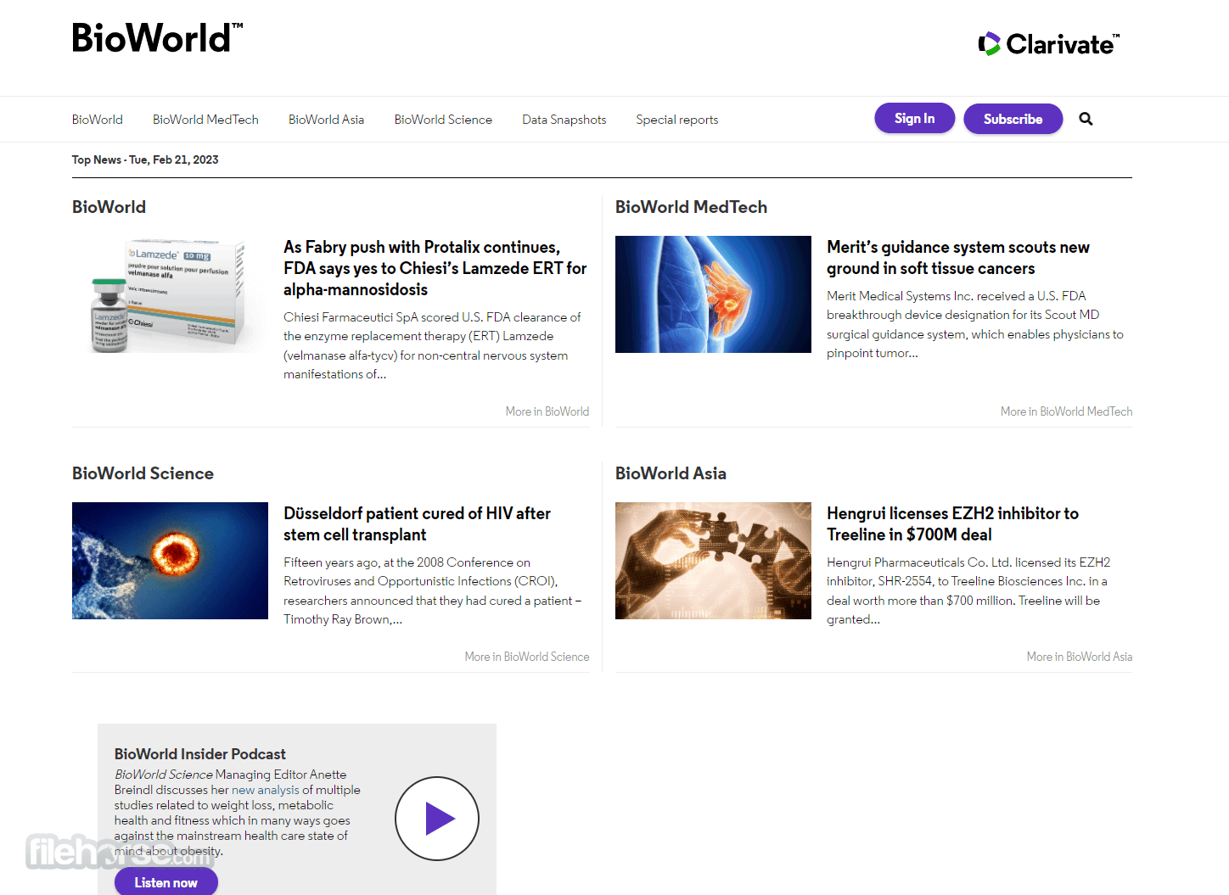Viewport: 1229px width, 895px height.
Task: Click the Sign In button
Action: click(915, 118)
